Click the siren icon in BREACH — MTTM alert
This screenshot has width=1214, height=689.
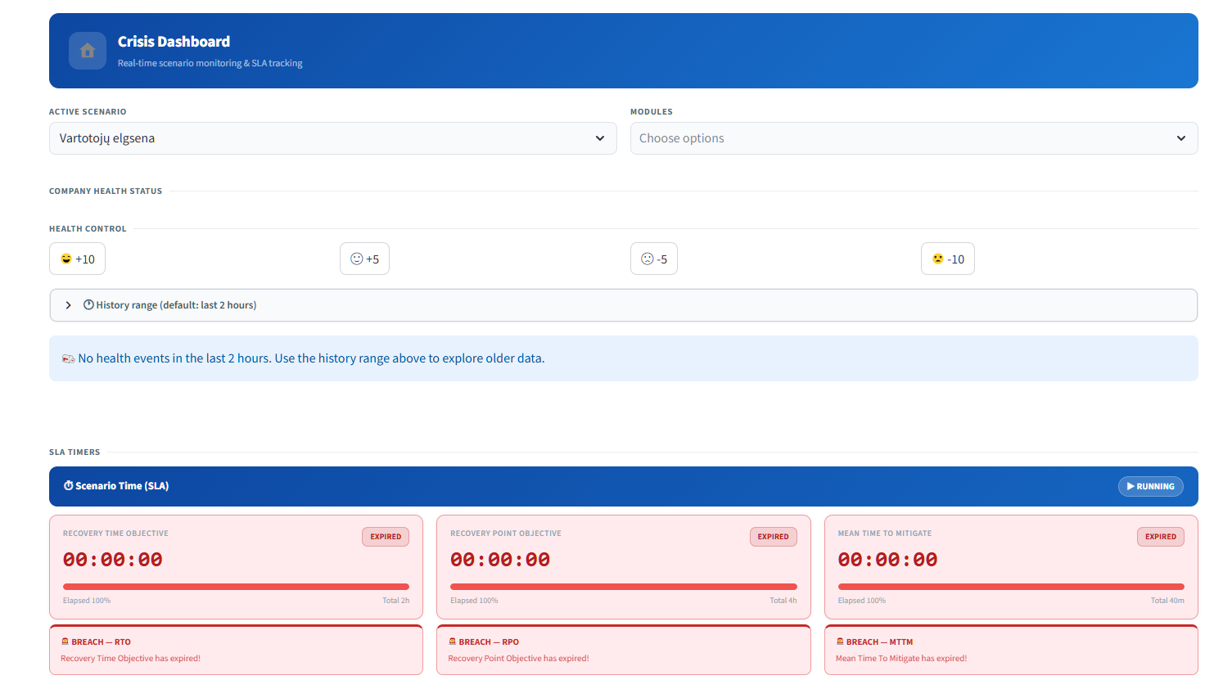[x=840, y=642]
